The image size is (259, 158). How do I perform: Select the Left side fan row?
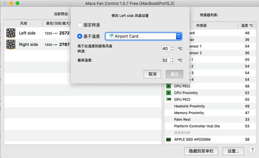[x=38, y=33]
